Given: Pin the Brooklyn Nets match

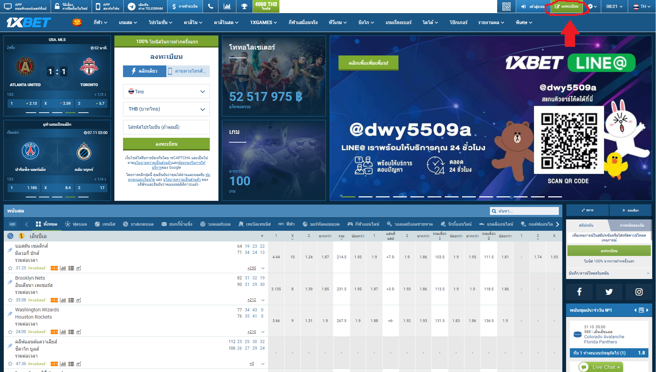Looking at the screenshot, I should tap(10, 282).
